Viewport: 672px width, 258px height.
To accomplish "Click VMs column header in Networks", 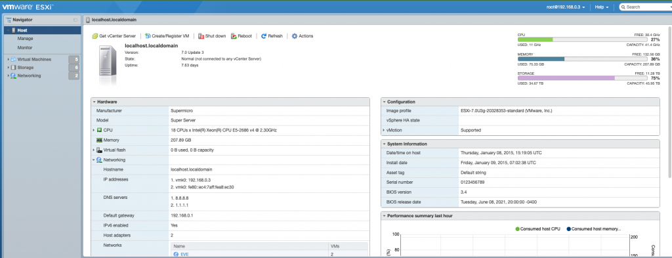I will 348,246.
